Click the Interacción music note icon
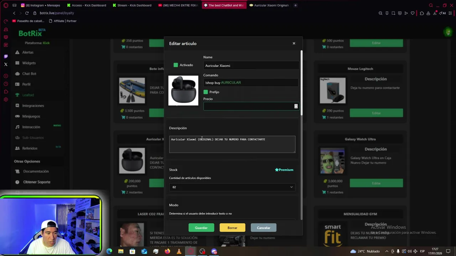Image resolution: width=456 pixels, height=256 pixels. pos(17,127)
